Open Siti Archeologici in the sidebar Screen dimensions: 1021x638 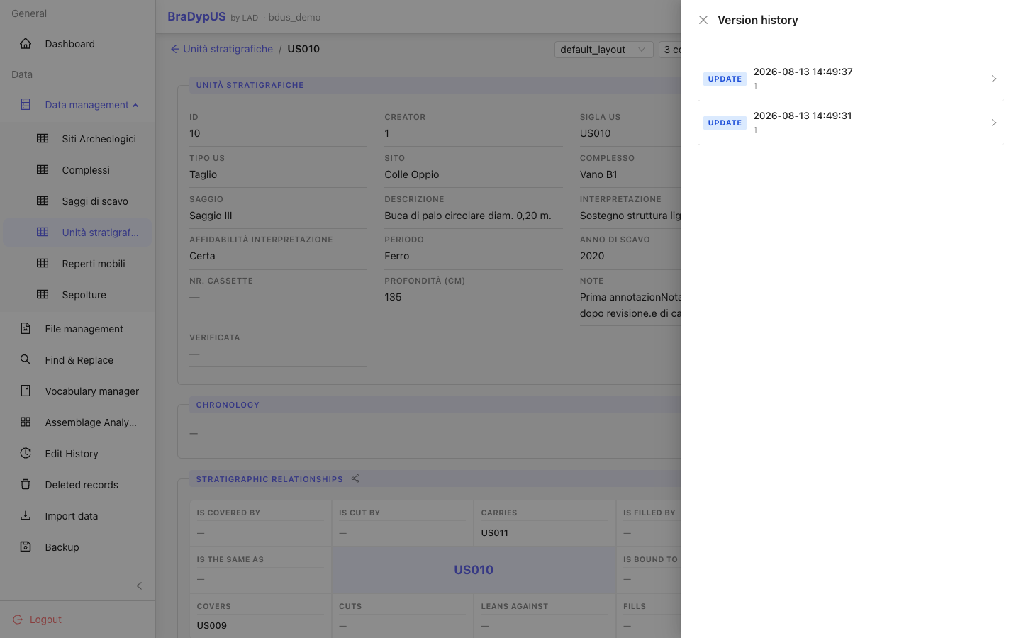[78, 139]
